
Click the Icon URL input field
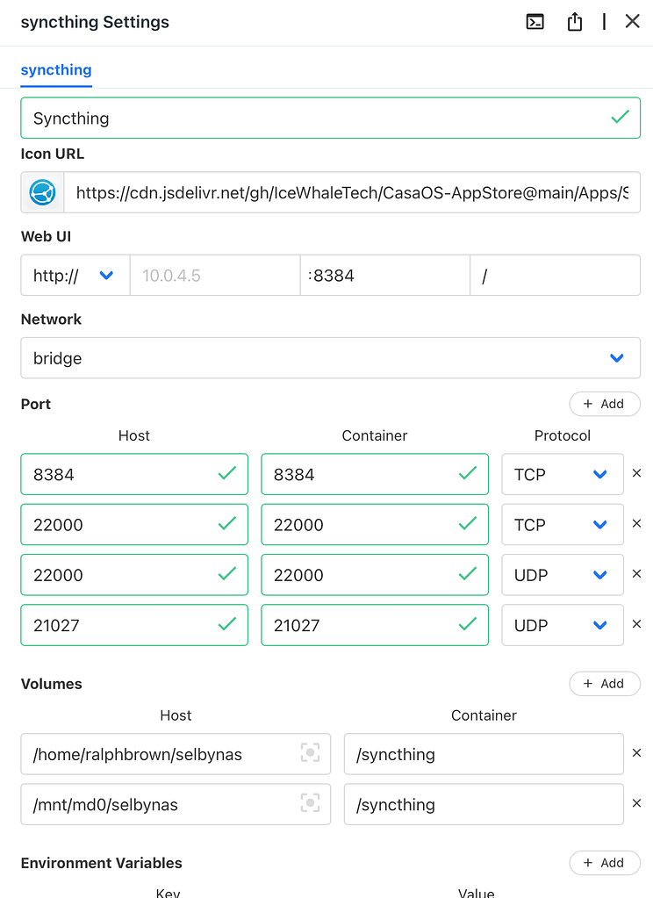click(x=351, y=192)
